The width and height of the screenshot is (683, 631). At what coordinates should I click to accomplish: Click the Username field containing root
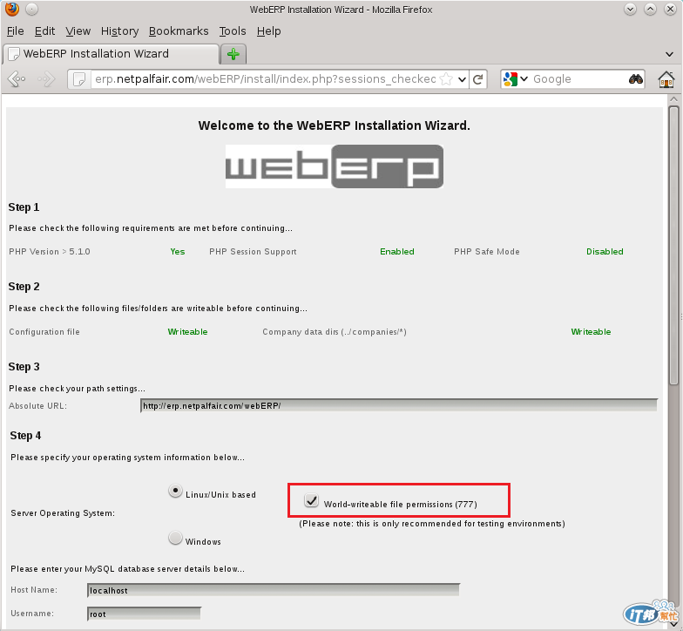tap(144, 614)
